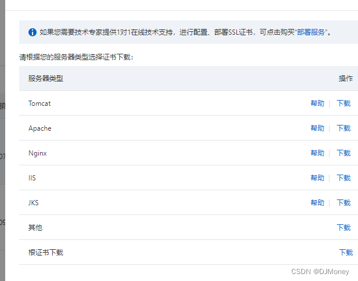Open the 部署服务 link in the notice

pyautogui.click(x=310, y=32)
